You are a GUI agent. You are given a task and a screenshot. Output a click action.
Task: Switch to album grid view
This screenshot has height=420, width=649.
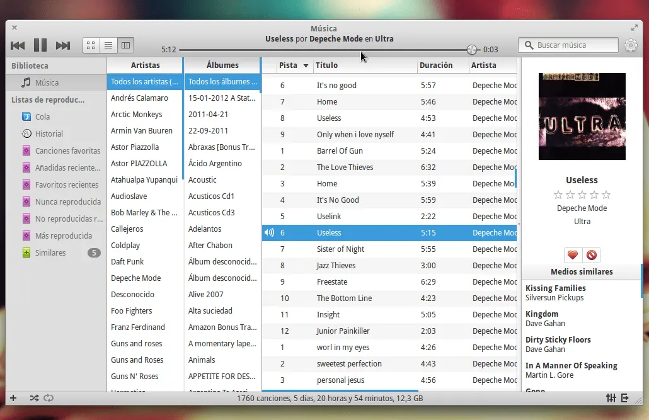point(91,45)
